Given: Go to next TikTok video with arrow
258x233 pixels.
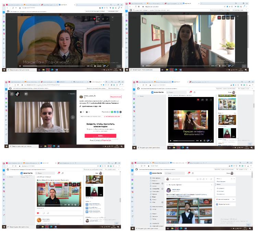Looking at the screenshot, I should pos(73,117).
